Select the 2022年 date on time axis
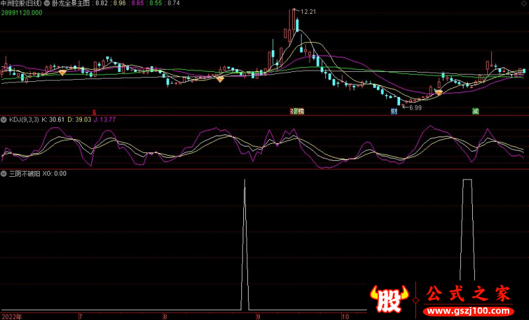Viewport: 529px width, 320px height. (x=11, y=316)
